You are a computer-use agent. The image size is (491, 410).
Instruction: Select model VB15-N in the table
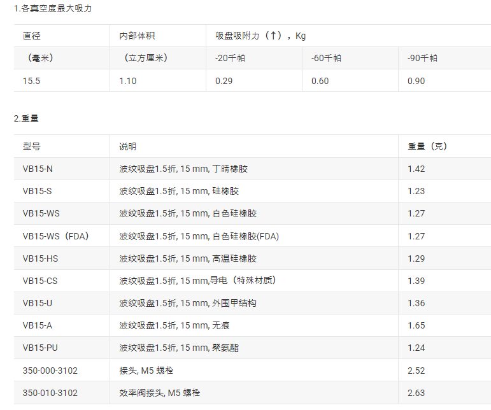[x=38, y=169]
